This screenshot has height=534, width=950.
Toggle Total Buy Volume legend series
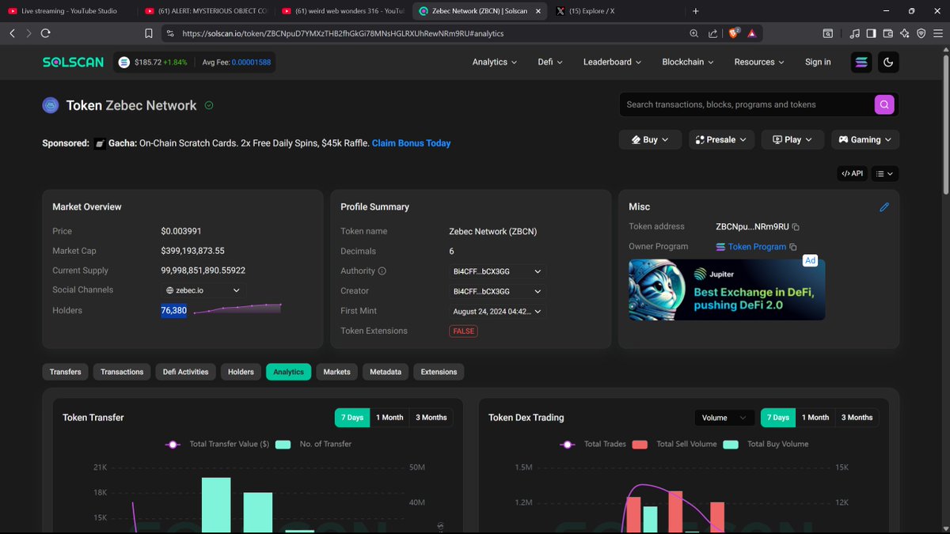coord(766,444)
